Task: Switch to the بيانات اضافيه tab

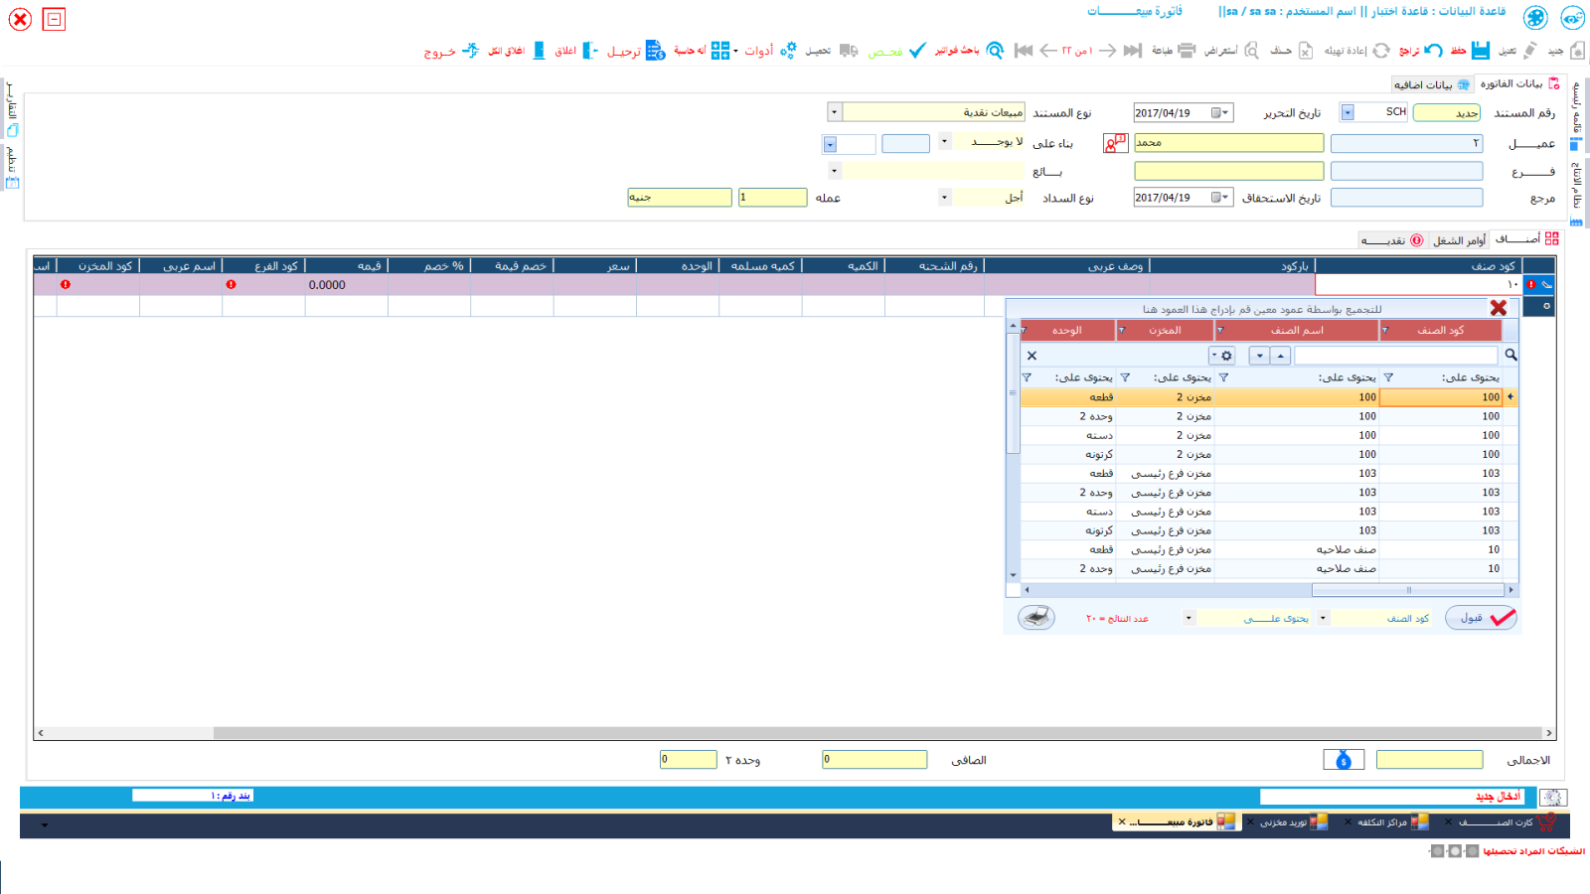Action: tap(1431, 84)
